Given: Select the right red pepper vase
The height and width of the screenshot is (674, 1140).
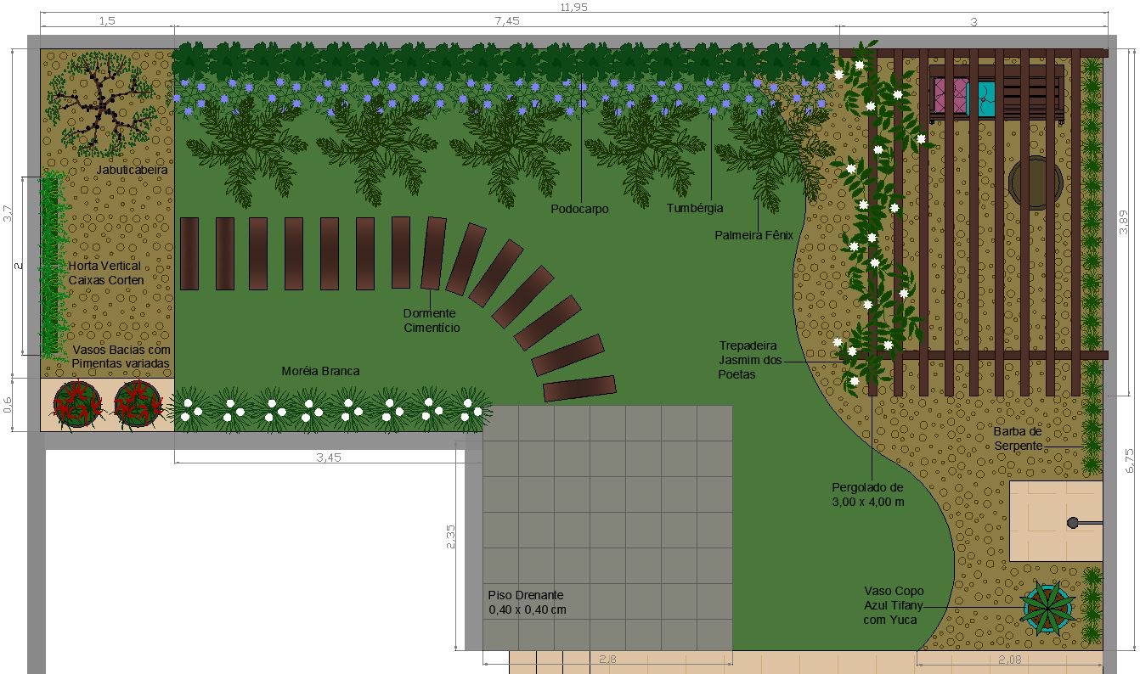Looking at the screenshot, I should pyautogui.click(x=138, y=403).
